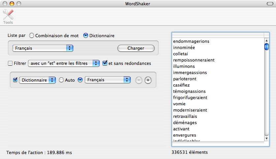The width and height of the screenshot is (276, 159).
Task: Select the word 'déménages' in the list
Action: [x=185, y=123]
